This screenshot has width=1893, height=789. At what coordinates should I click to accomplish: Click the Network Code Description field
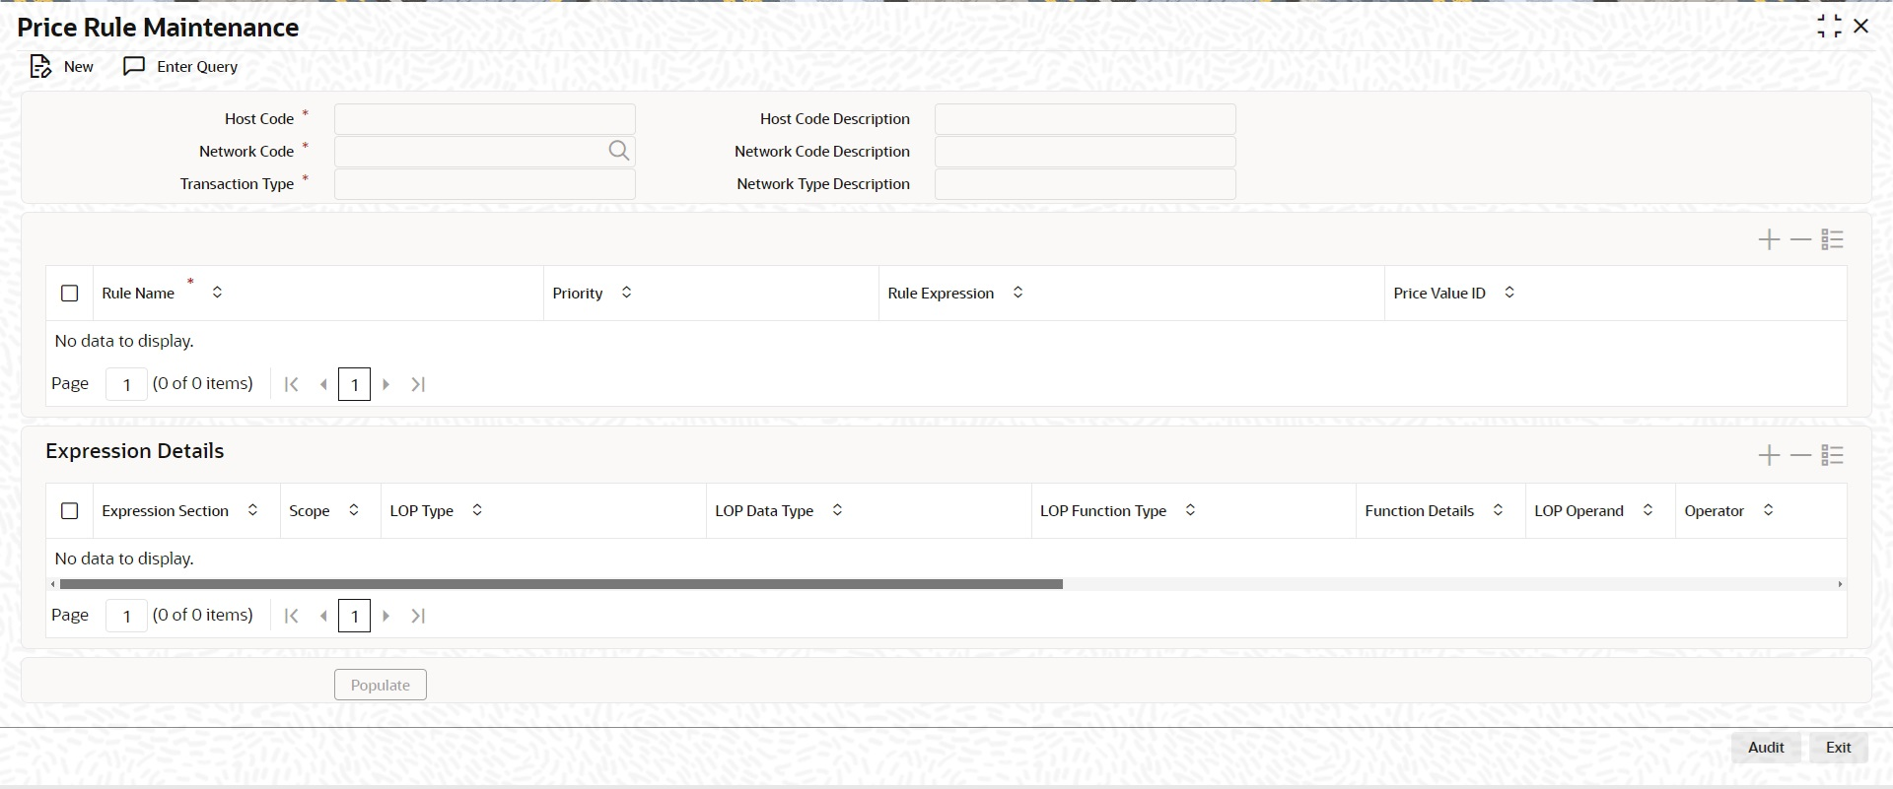tap(1086, 152)
